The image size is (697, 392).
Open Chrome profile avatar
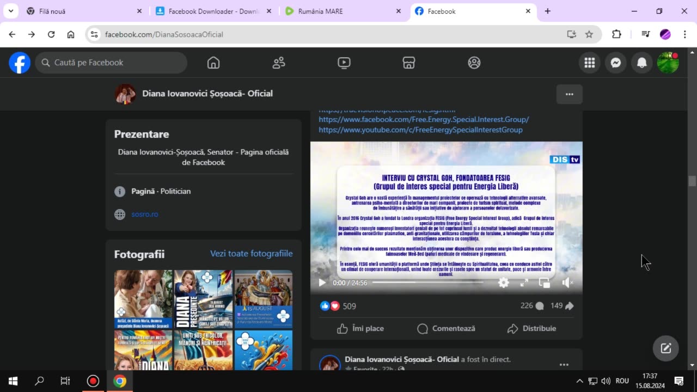pyautogui.click(x=665, y=34)
